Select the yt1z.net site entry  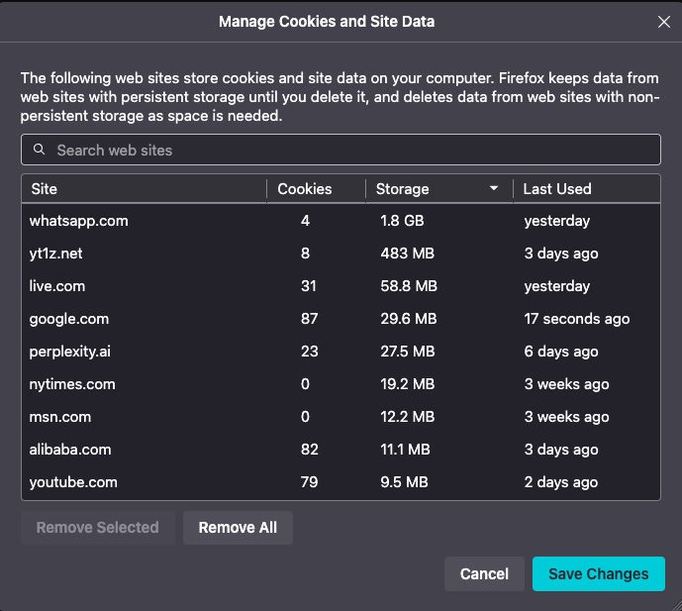tap(56, 254)
